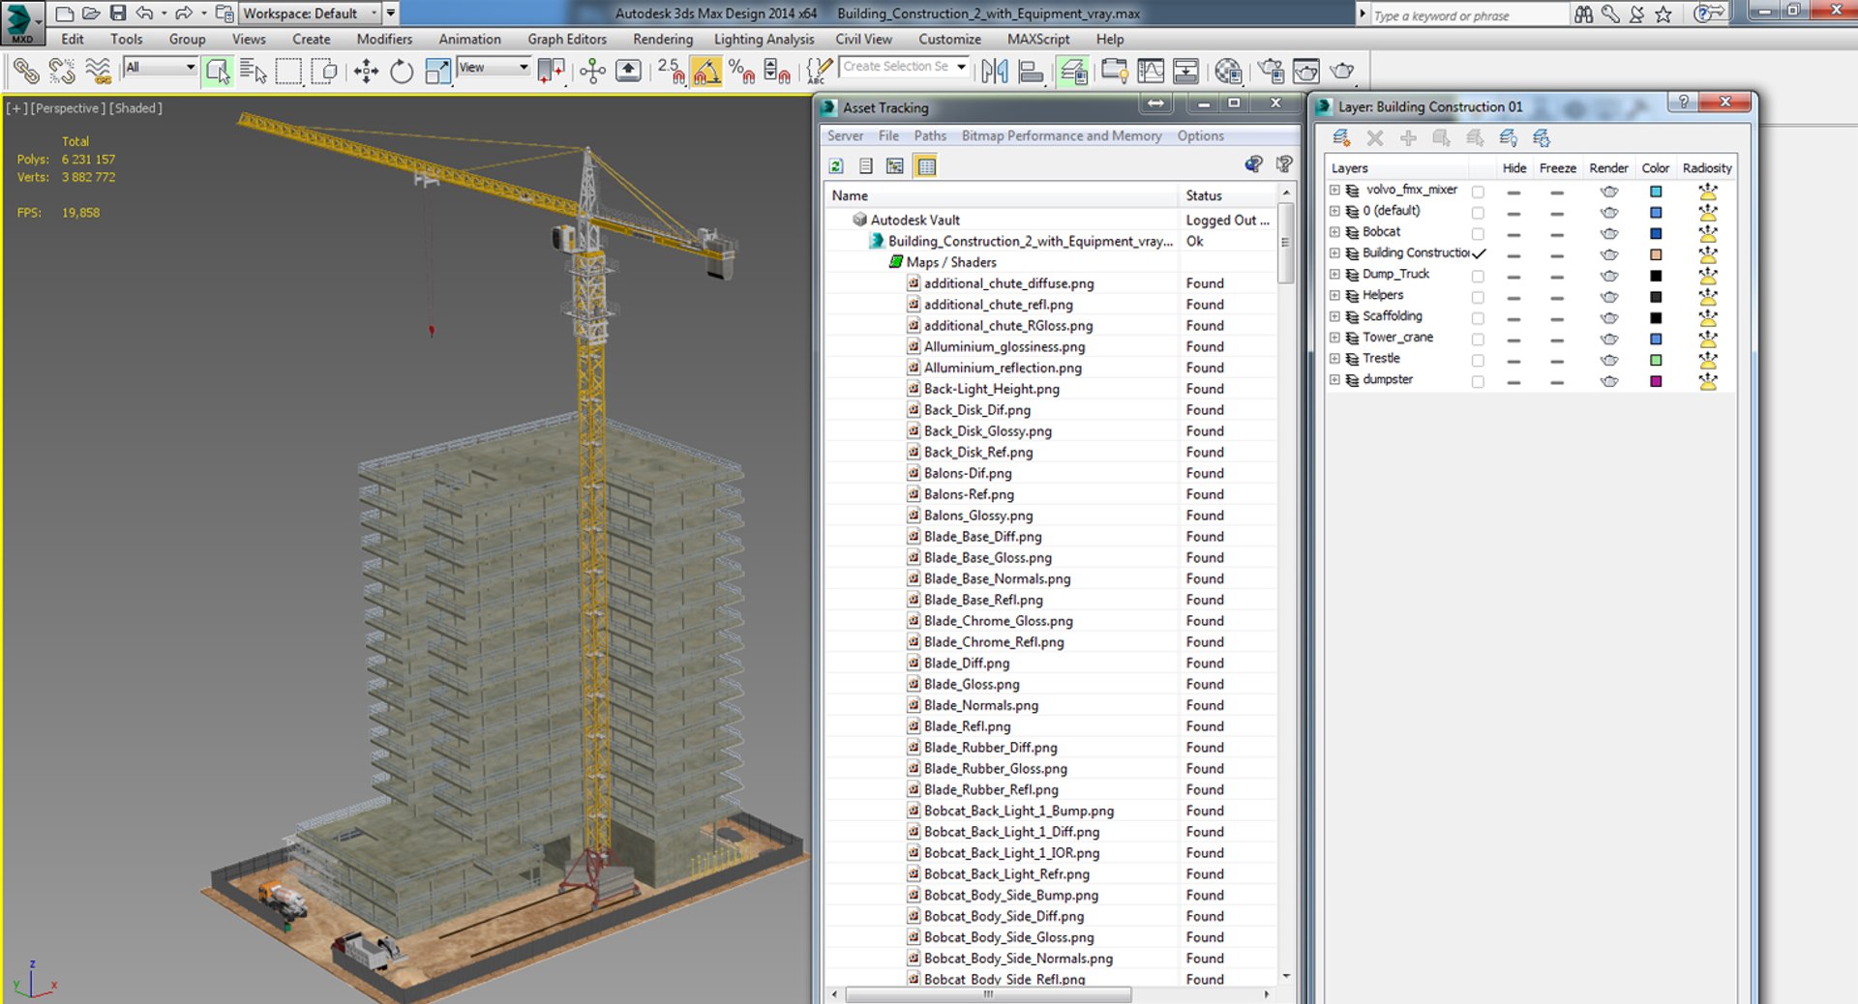Open the Rendering menu
The height and width of the screenshot is (1004, 1858).
[663, 40]
